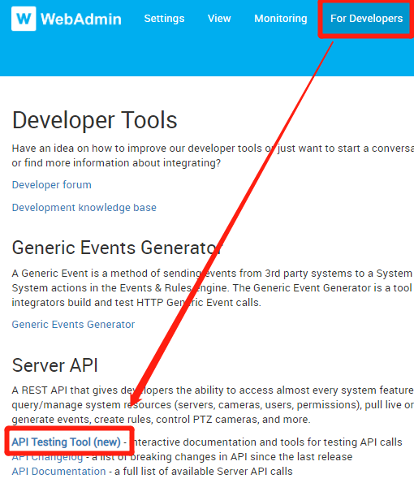The image size is (414, 496).
Task: Open the View menu
Action: click(219, 19)
